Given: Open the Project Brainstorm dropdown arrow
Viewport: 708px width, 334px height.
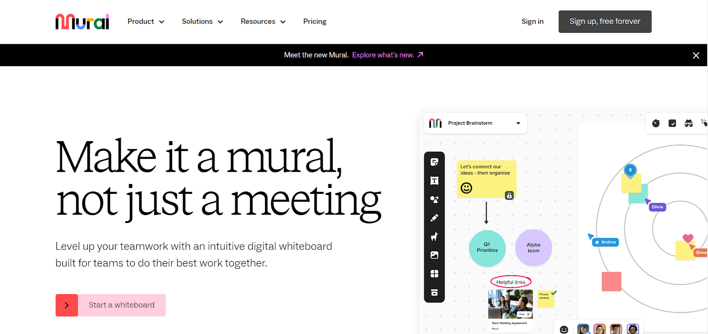Looking at the screenshot, I should pos(518,123).
